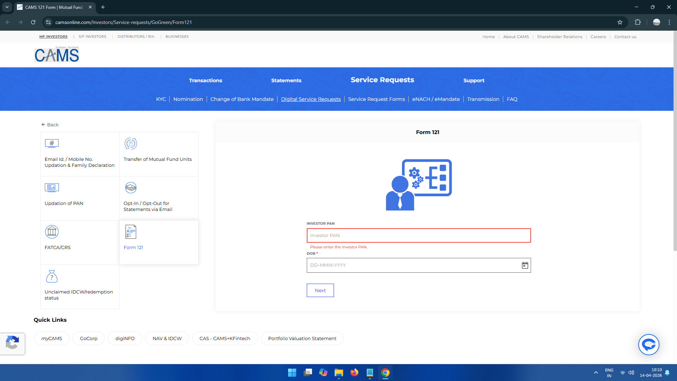This screenshot has height=381, width=677.
Task: Go Back using the arrow link
Action: coord(50,125)
